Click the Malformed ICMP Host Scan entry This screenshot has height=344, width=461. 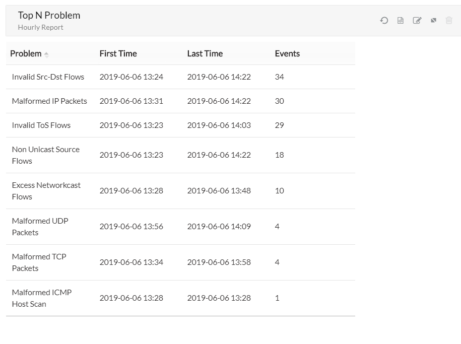pos(41,298)
